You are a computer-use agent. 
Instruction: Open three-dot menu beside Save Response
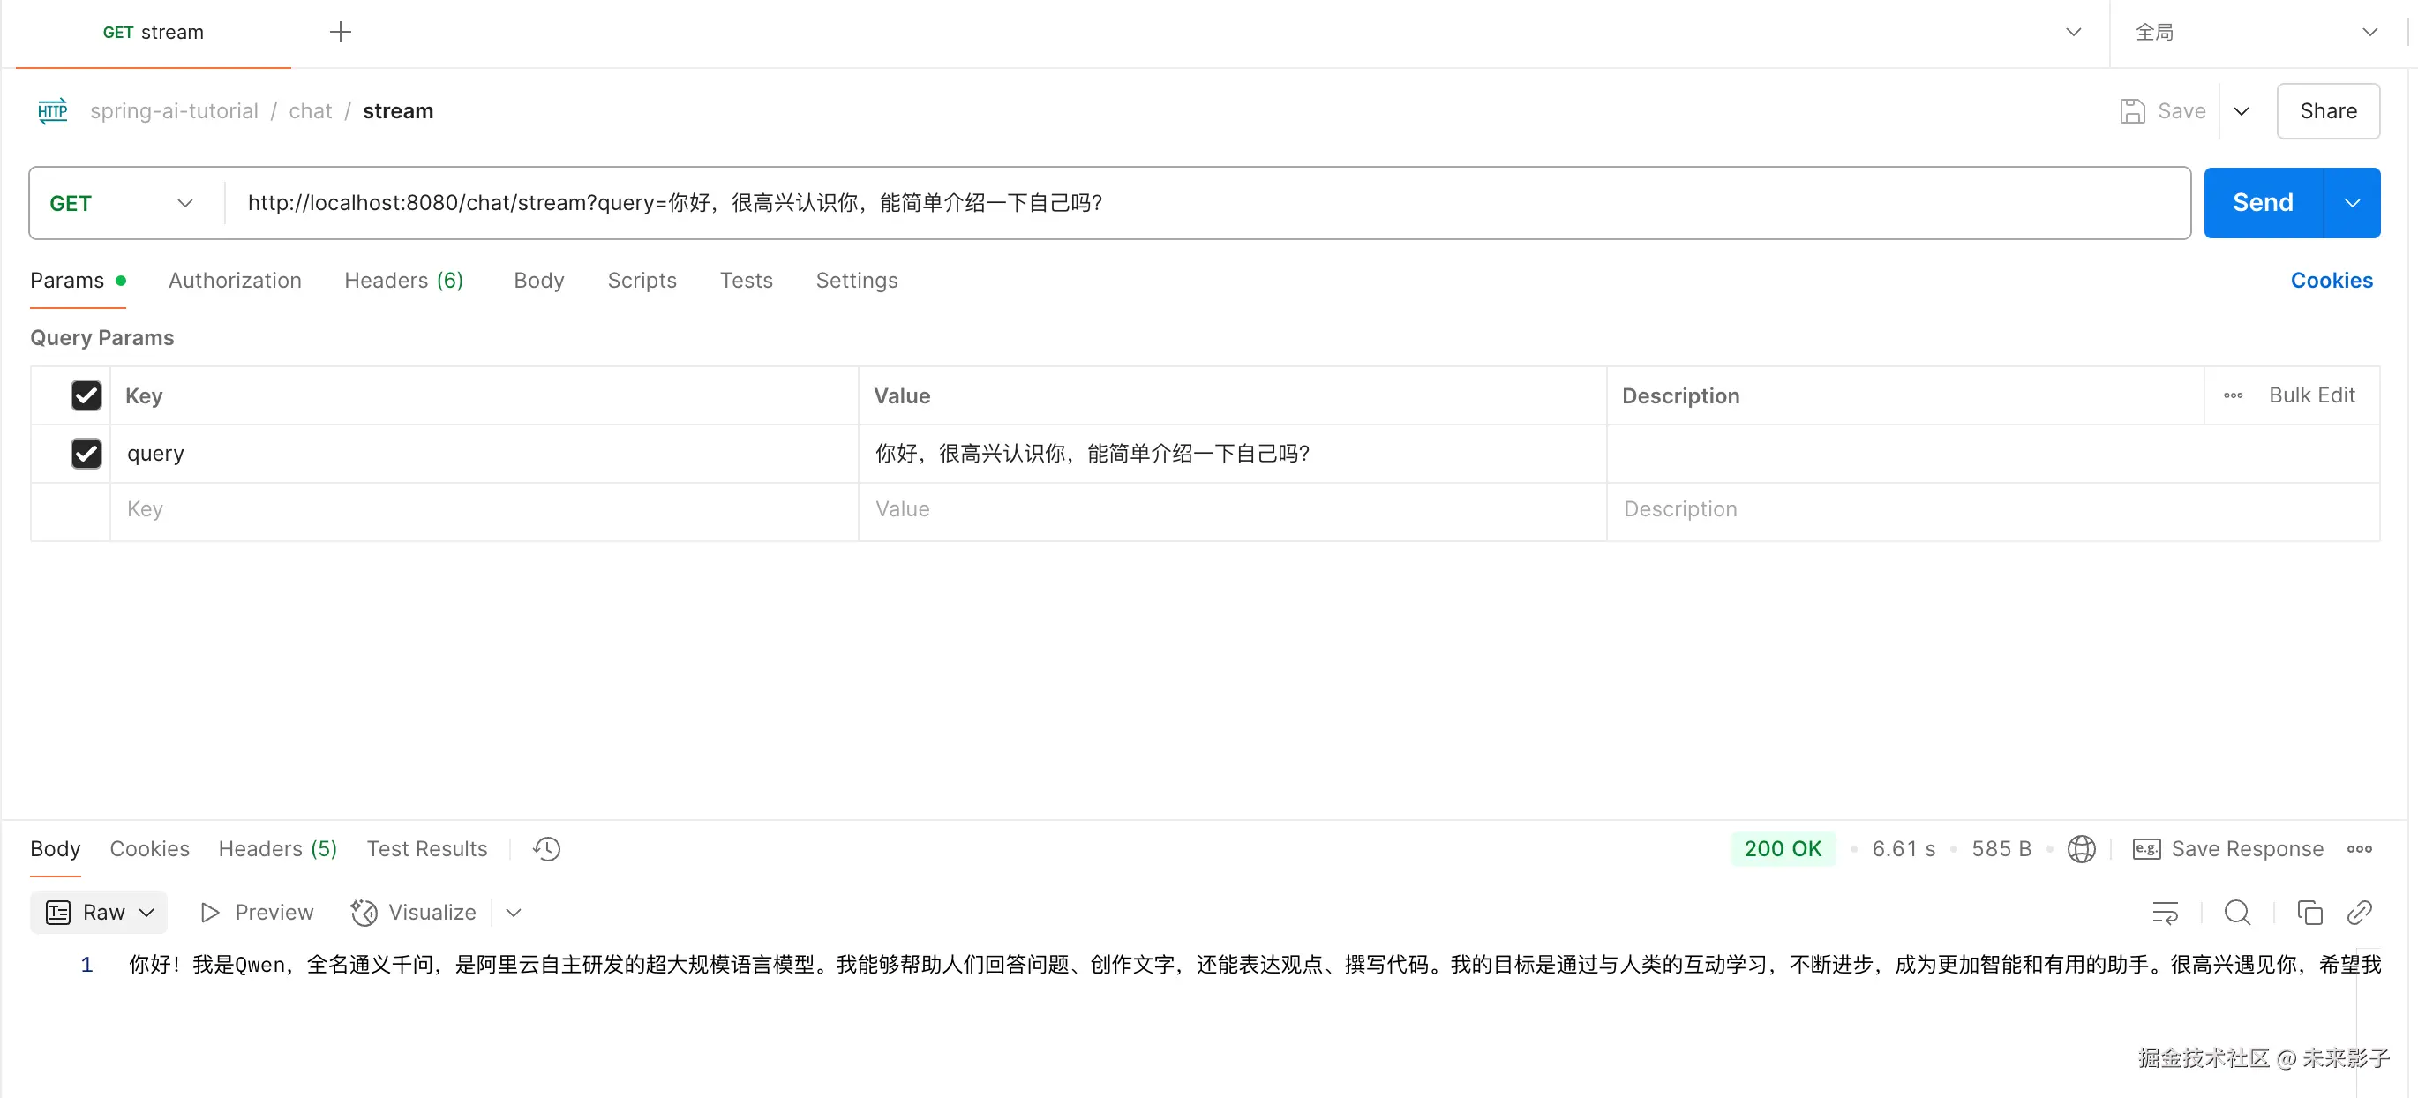(2360, 848)
